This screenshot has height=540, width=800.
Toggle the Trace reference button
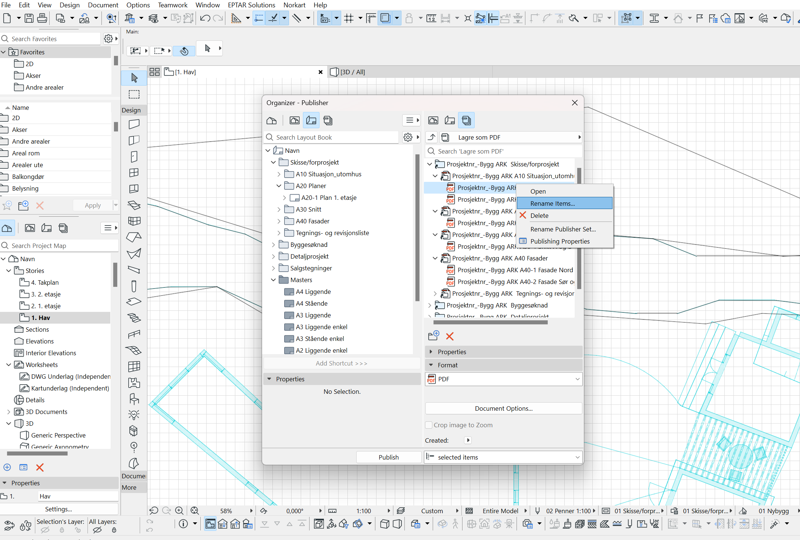point(385,18)
